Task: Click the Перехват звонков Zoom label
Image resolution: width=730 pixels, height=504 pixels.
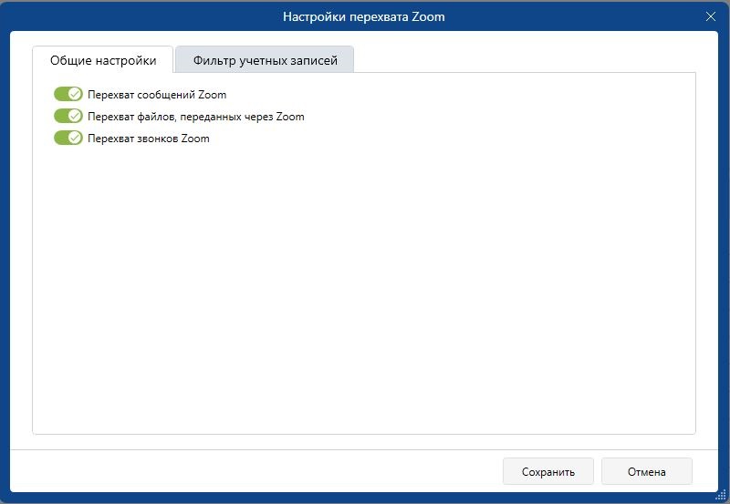Action: tap(149, 139)
